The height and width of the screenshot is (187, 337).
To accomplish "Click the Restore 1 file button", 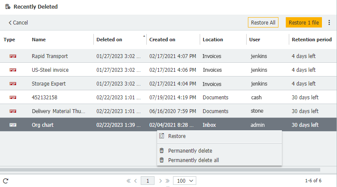I will 303,23.
